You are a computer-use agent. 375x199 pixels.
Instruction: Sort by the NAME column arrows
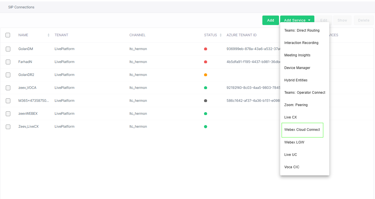pos(49,35)
